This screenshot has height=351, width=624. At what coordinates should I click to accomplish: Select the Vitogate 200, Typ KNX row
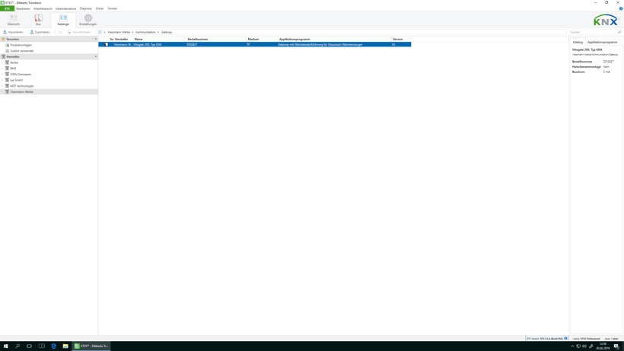click(255, 45)
